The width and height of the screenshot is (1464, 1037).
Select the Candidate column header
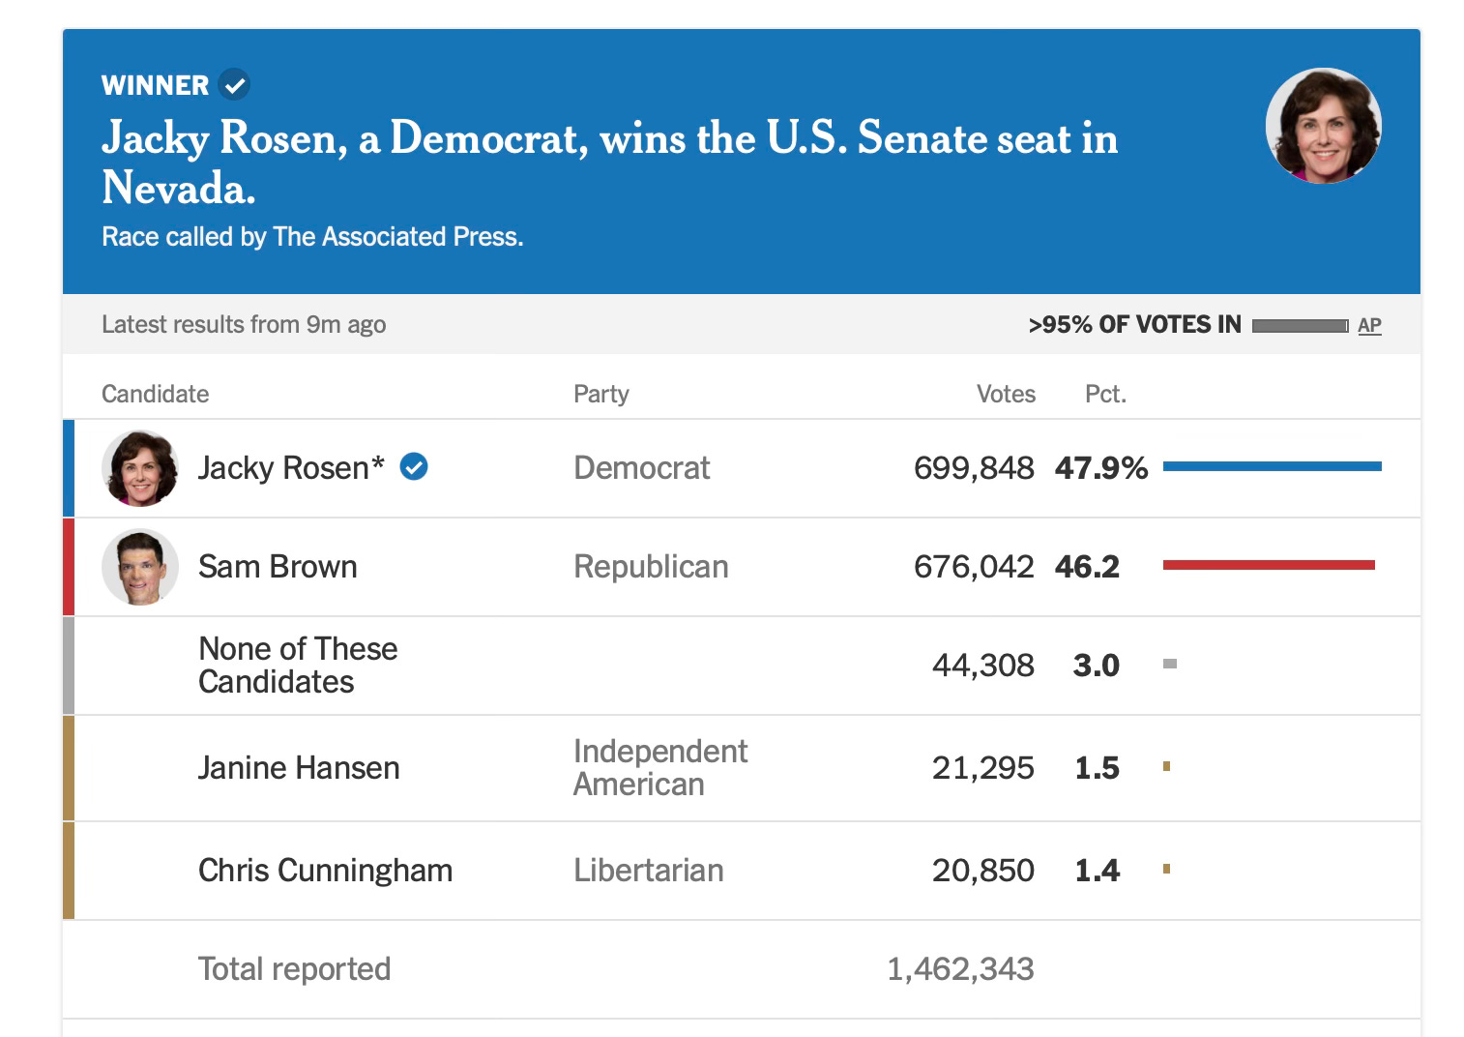(155, 394)
